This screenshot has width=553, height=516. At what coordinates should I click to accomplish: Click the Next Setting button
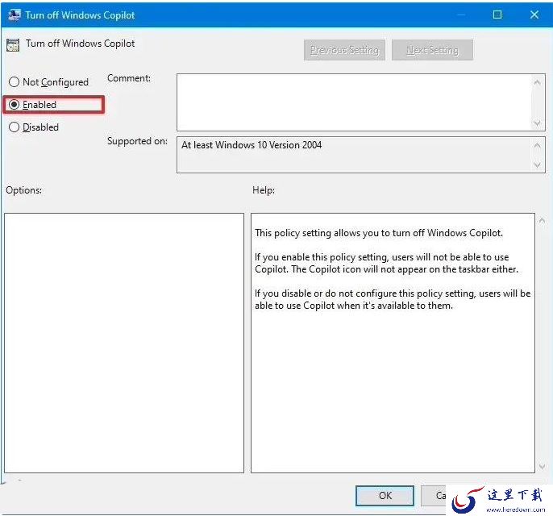click(432, 50)
